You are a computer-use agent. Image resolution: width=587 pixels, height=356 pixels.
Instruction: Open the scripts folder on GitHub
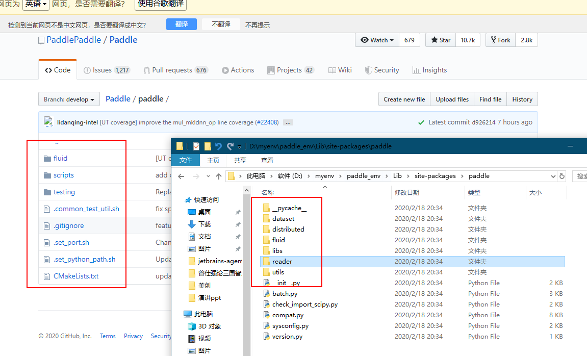[64, 175]
